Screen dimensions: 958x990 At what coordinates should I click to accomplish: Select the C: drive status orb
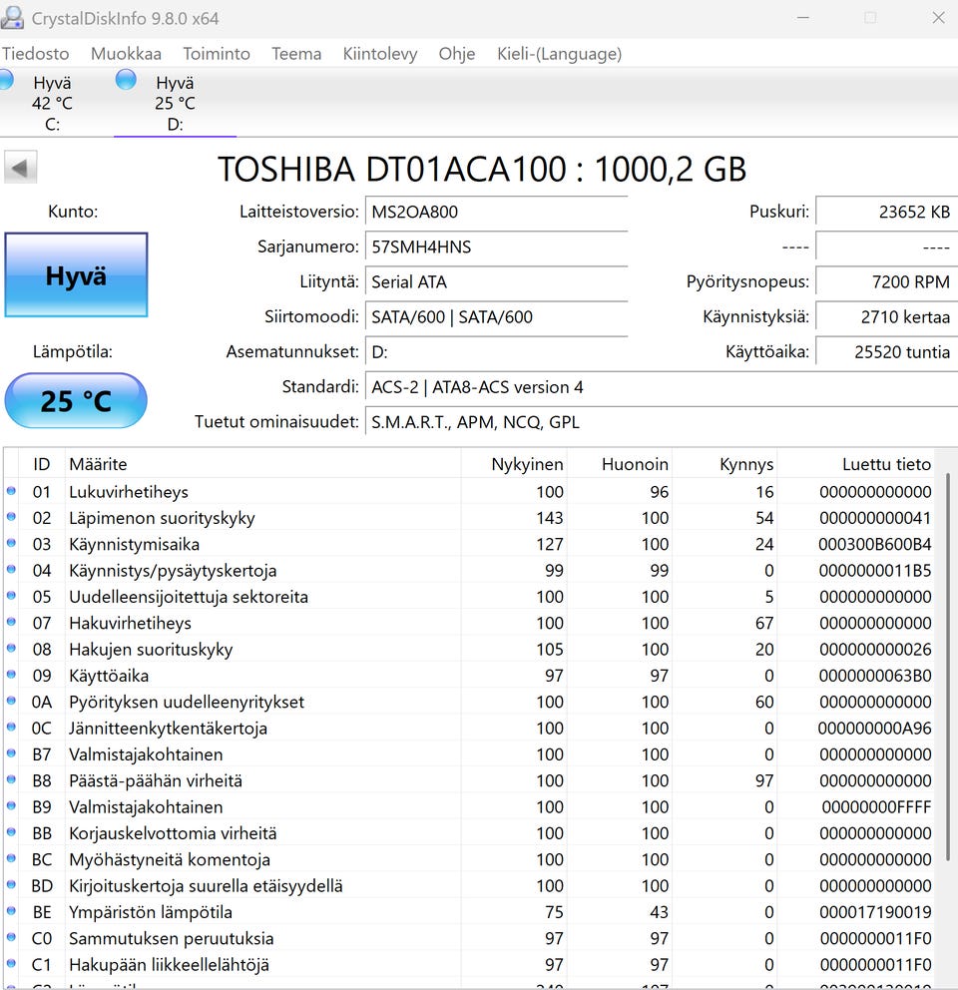(5, 80)
